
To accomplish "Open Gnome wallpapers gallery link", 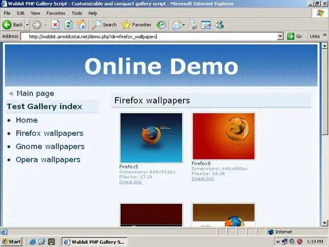I will click(x=50, y=146).
